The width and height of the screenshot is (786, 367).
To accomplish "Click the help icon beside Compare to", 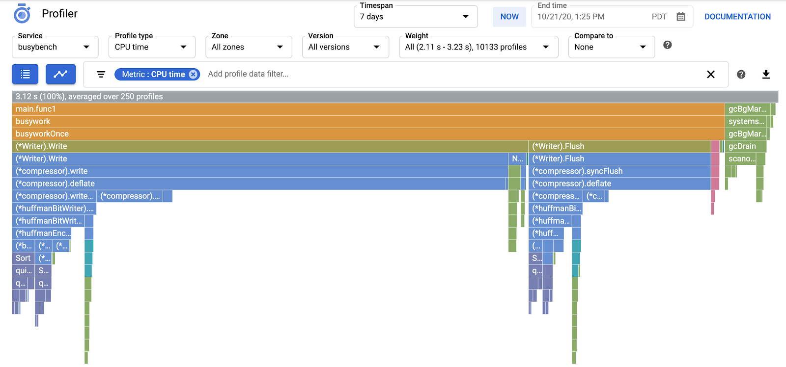I will tap(667, 45).
